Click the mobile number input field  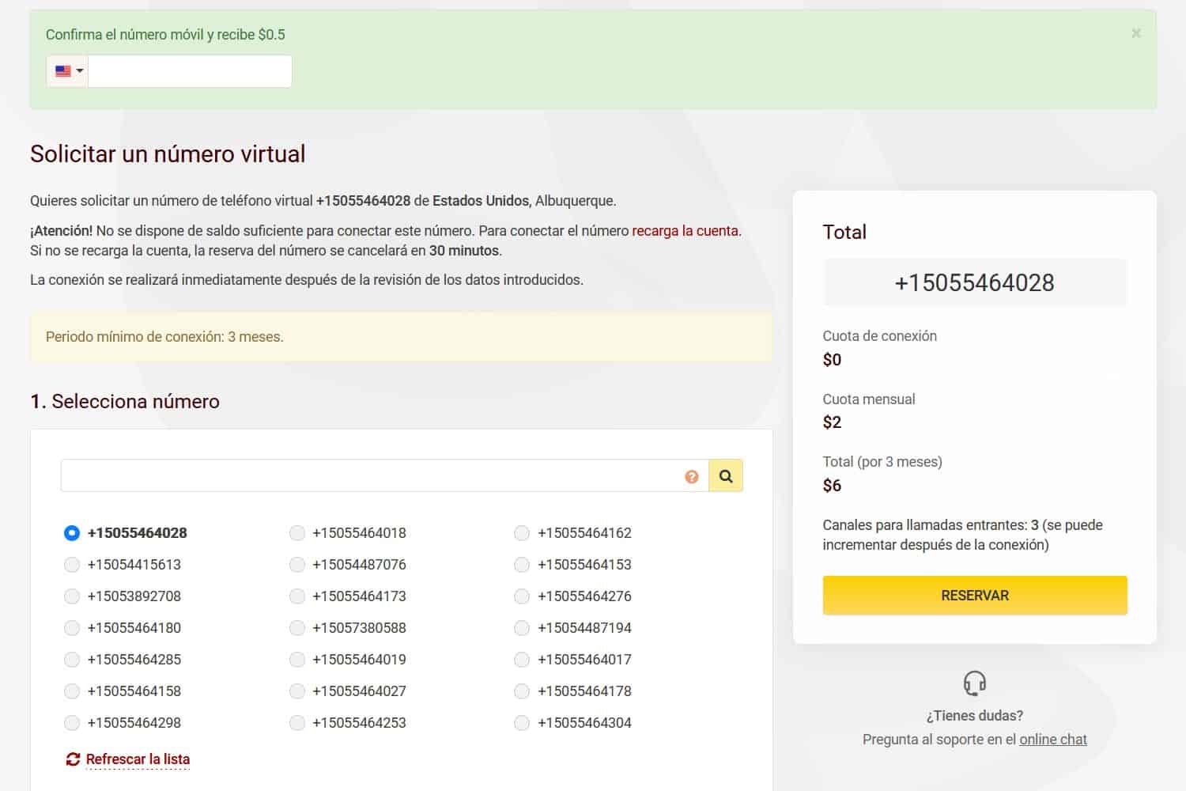tap(190, 71)
